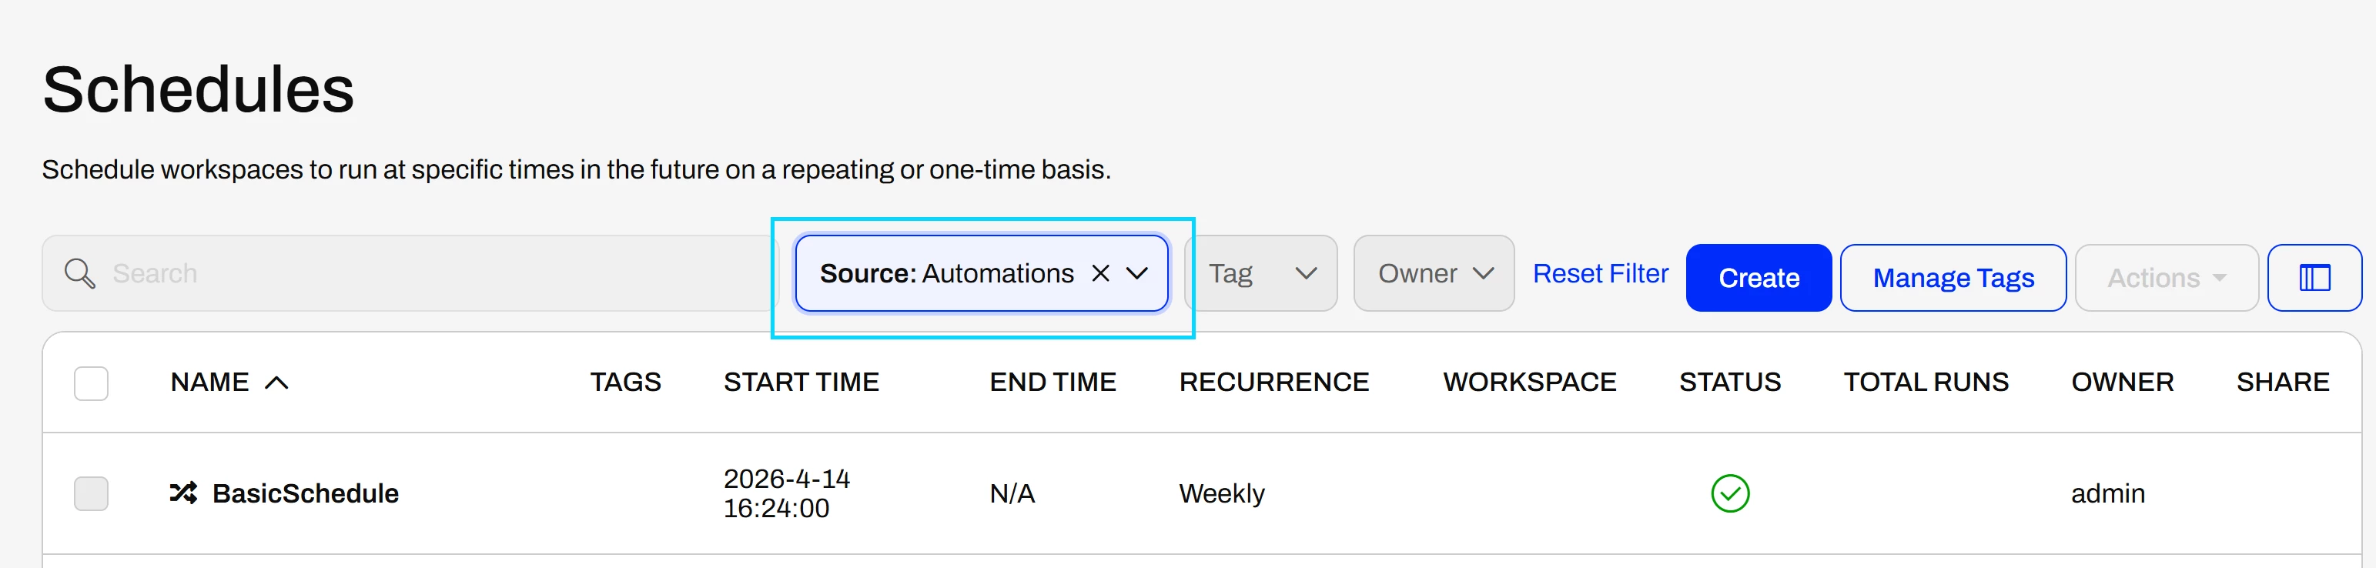2376x568 pixels.
Task: Click the Source filter chevron arrow
Action: pos(1137,274)
